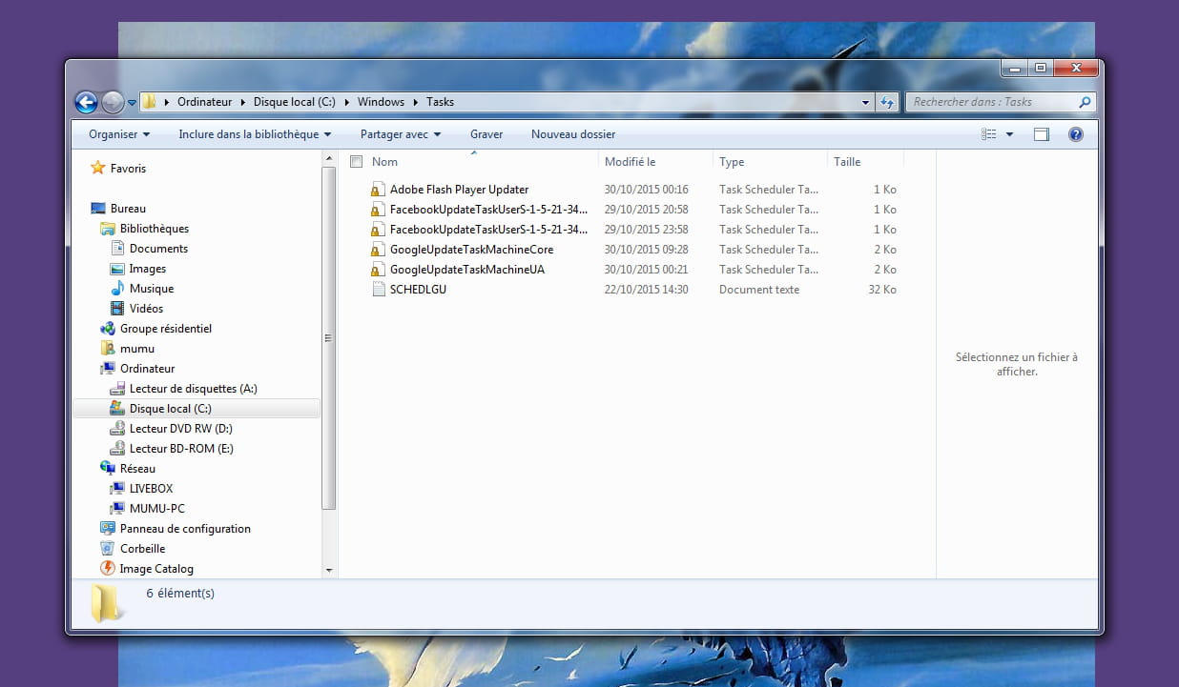Open the view options dropdown arrow
The width and height of the screenshot is (1179, 687).
pyautogui.click(x=1009, y=134)
